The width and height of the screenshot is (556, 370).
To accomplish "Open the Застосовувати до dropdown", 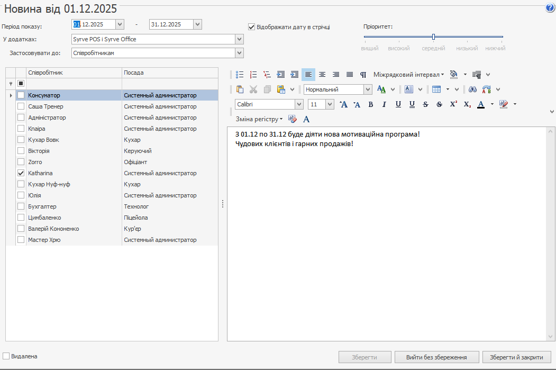I will click(239, 53).
